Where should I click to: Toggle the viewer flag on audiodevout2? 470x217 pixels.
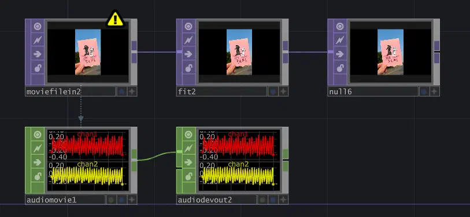(x=189, y=134)
